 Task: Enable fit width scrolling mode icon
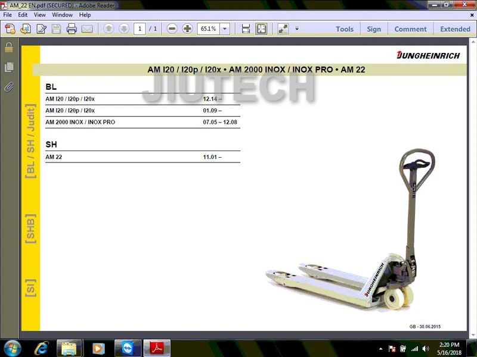246,29
